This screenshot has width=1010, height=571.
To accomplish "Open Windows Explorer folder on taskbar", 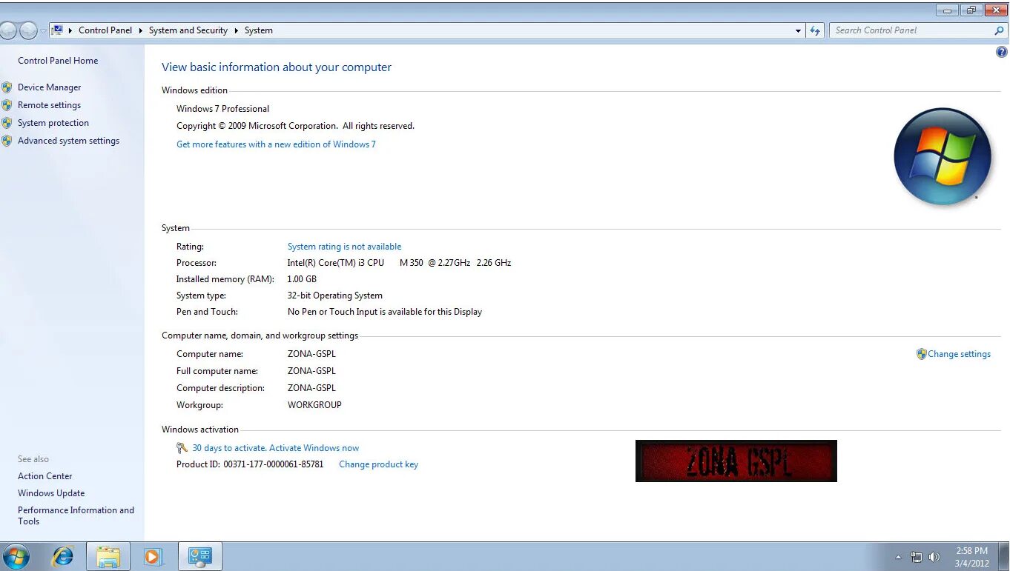I will 108,556.
